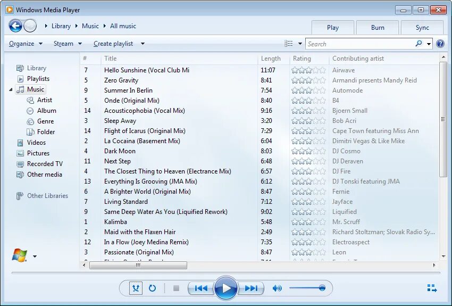Collapse the Music tree node
This screenshot has height=306, width=452.
coord(11,90)
